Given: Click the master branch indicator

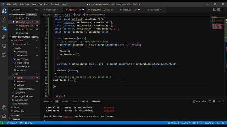Looking at the screenshot, I should click(x=12, y=123).
